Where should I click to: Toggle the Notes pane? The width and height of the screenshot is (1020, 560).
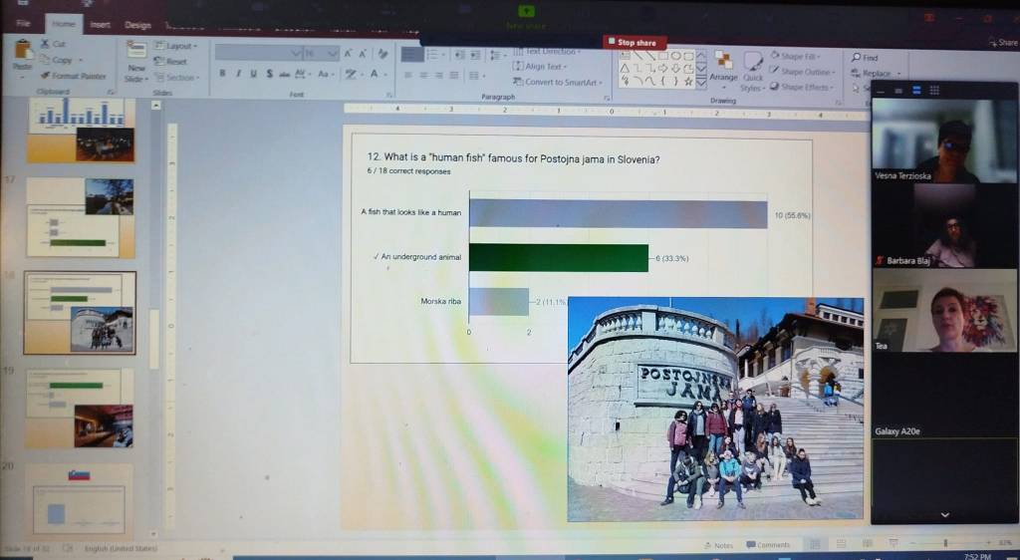tap(717, 545)
